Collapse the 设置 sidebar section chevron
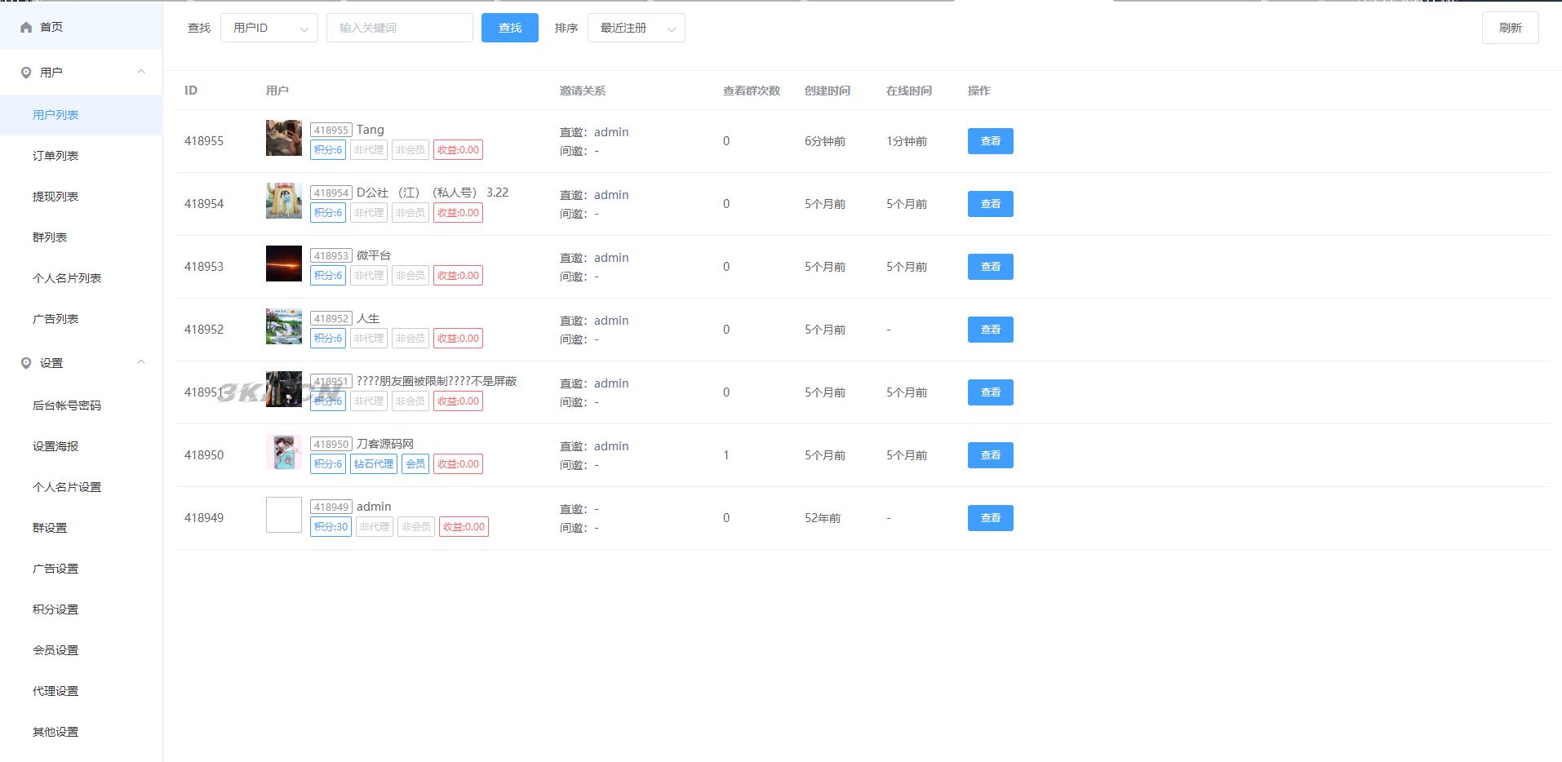This screenshot has width=1562, height=762. click(141, 362)
